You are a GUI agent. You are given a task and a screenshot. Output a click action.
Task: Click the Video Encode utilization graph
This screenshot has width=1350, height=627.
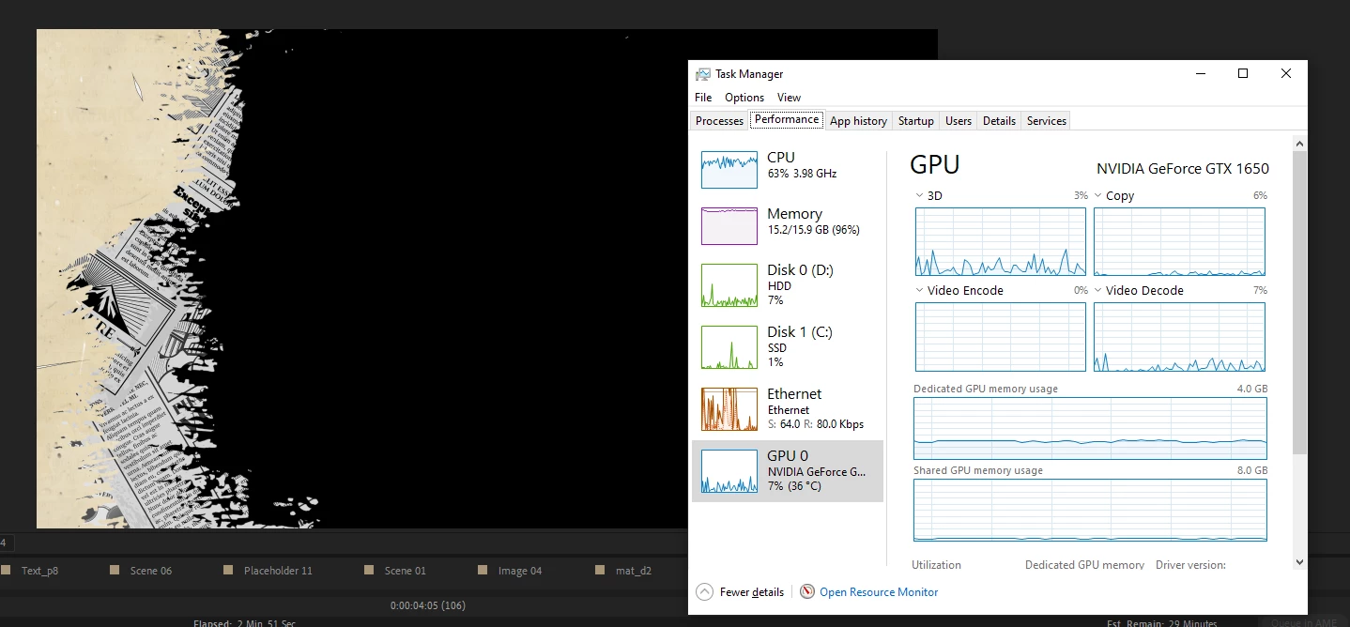[x=1001, y=337]
